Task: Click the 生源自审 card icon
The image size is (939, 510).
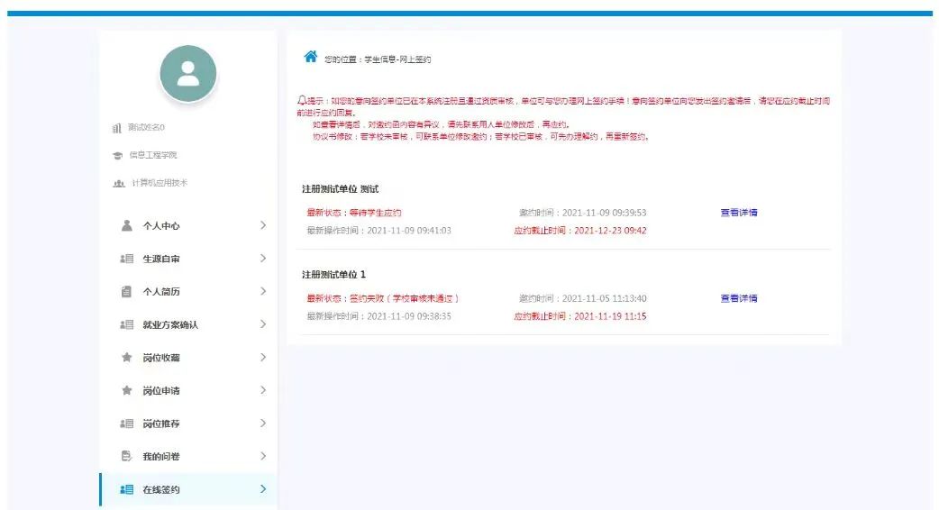Action: [x=127, y=259]
